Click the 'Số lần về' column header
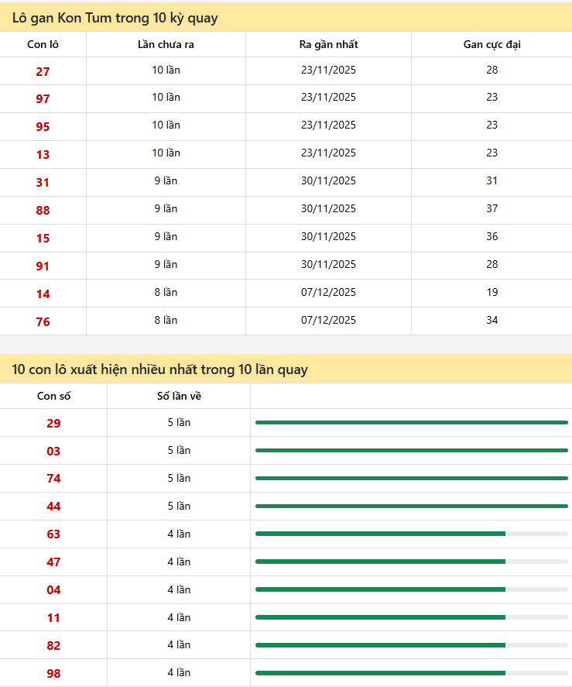The width and height of the screenshot is (572, 687). pos(179,397)
